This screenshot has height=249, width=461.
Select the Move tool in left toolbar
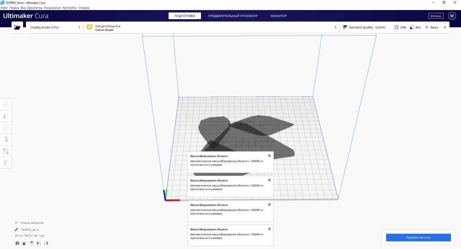click(x=6, y=104)
